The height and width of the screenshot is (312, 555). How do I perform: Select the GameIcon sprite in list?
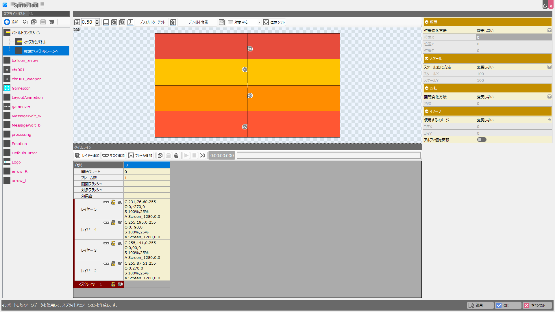point(21,88)
